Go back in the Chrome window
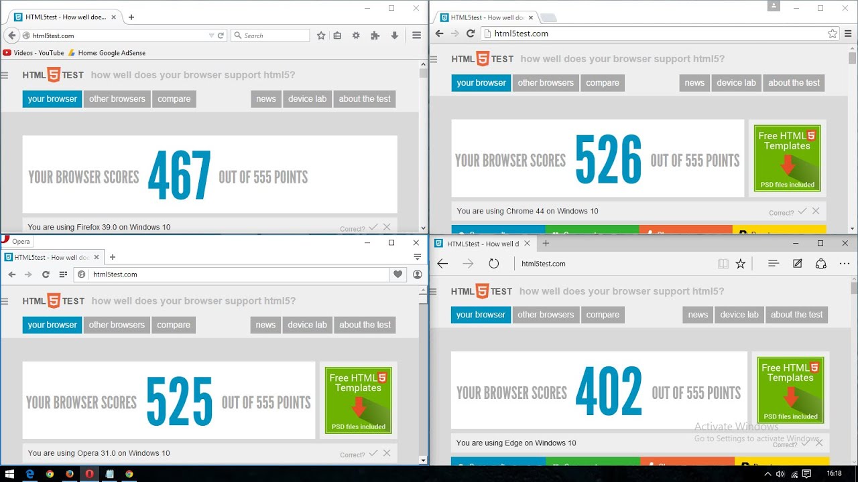Viewport: 858px width, 482px height. [x=439, y=33]
